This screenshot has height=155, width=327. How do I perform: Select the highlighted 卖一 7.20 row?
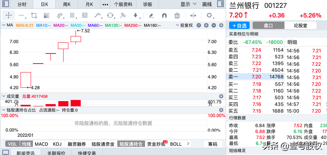255,77
